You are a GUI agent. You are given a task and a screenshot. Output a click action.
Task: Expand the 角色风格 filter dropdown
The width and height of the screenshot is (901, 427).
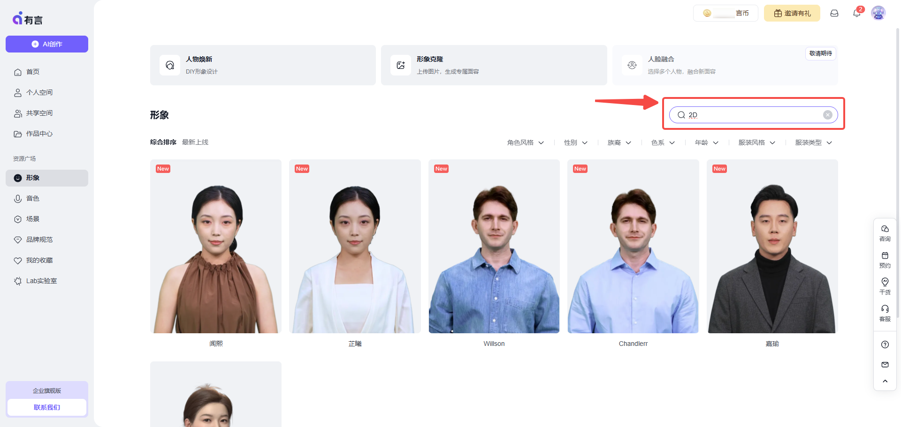point(525,142)
